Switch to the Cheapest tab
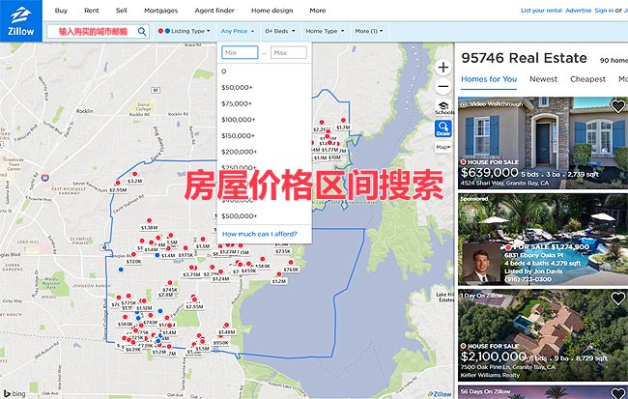 coord(587,79)
